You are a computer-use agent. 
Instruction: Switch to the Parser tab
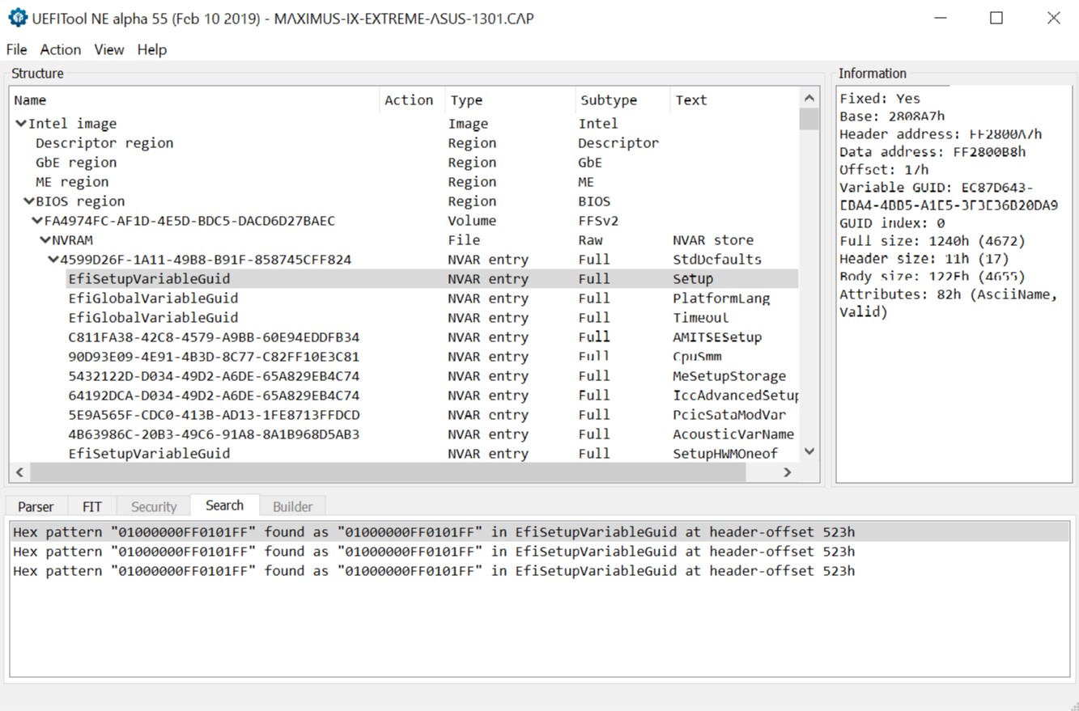click(x=36, y=506)
